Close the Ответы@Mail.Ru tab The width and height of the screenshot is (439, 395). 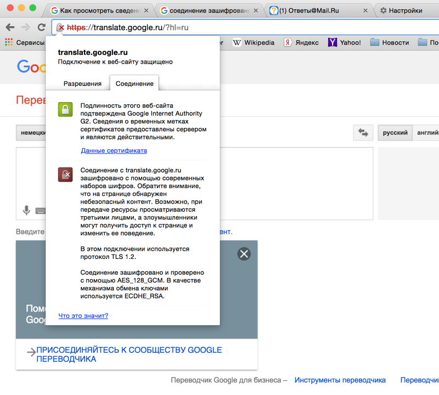coord(365,10)
